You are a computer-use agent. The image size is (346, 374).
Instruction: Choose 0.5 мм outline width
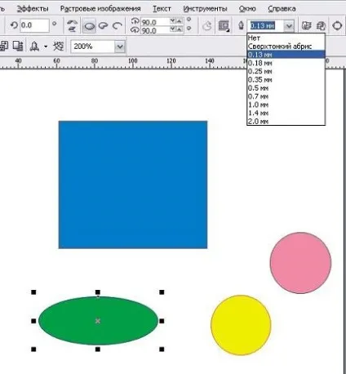click(286, 88)
